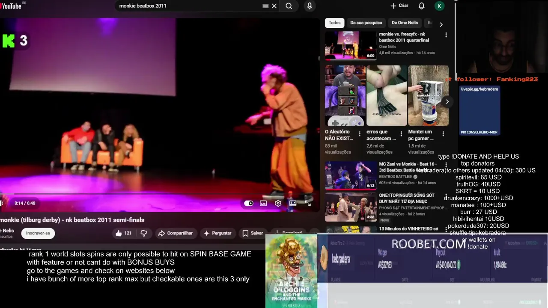Screen dimensions: 548x308
Task: Select the 'Da sua pesquisa' filter chip
Action: pos(366,23)
